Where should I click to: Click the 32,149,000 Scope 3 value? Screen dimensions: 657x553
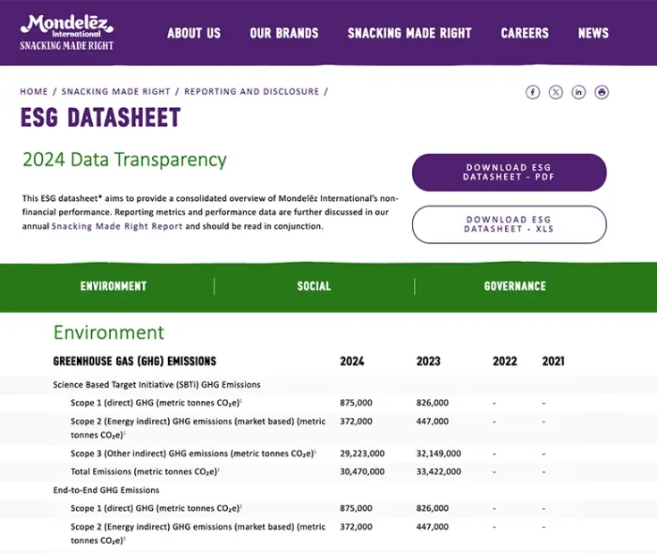438,453
